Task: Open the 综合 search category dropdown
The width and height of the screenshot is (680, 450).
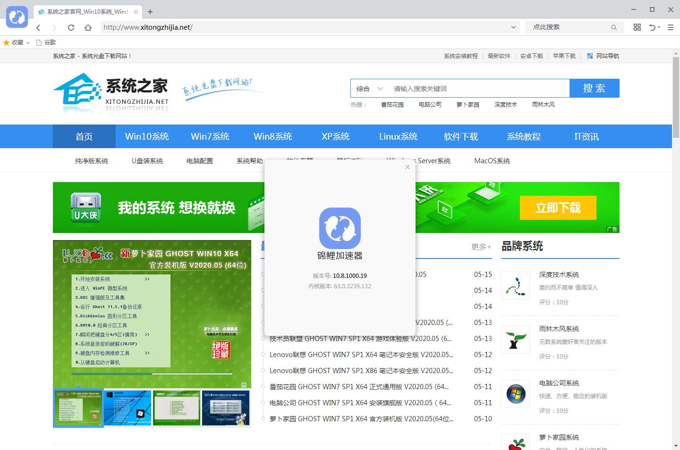Action: (370, 89)
